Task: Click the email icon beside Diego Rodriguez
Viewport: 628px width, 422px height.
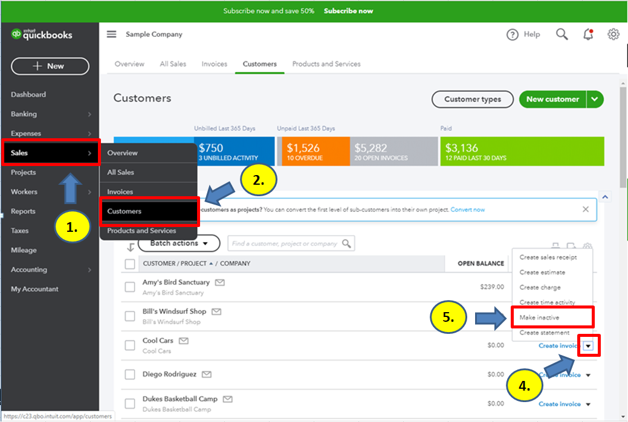Action: [x=207, y=374]
